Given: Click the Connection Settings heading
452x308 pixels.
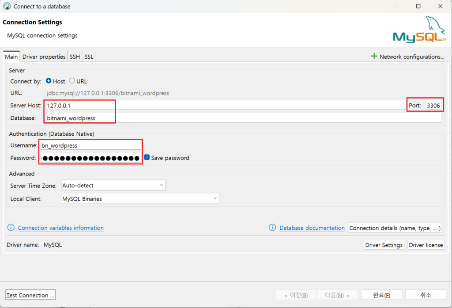Looking at the screenshot, I should point(32,22).
